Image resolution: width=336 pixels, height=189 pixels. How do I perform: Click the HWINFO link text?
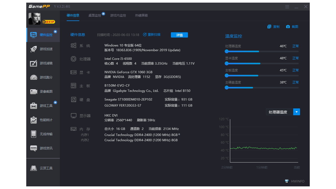click(298, 181)
